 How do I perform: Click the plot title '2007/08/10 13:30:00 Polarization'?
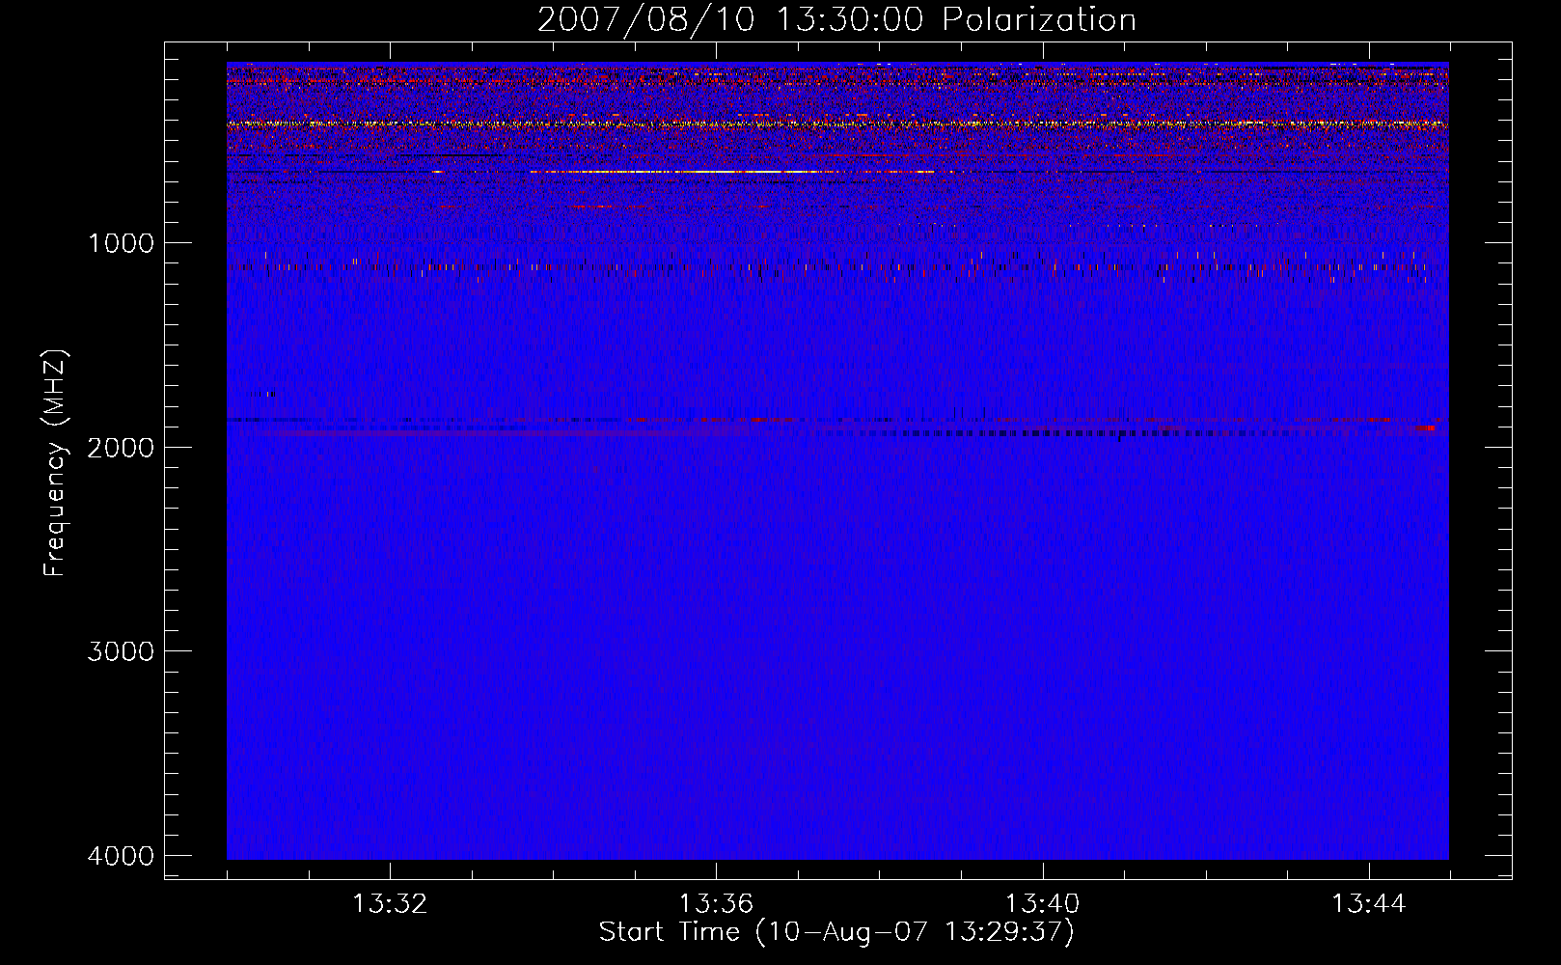coord(836,19)
